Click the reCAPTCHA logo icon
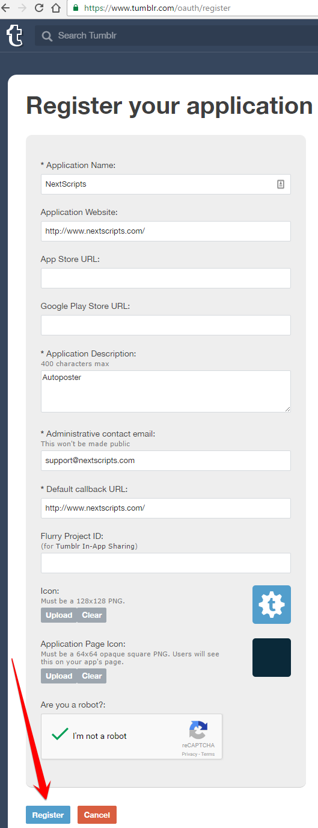Viewport: 318px width, 828px height. point(198,730)
